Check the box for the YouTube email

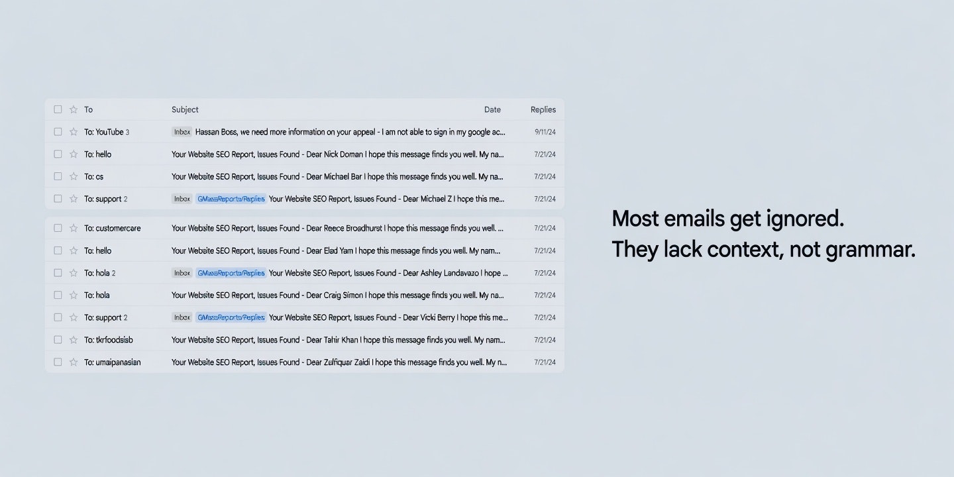tap(58, 132)
